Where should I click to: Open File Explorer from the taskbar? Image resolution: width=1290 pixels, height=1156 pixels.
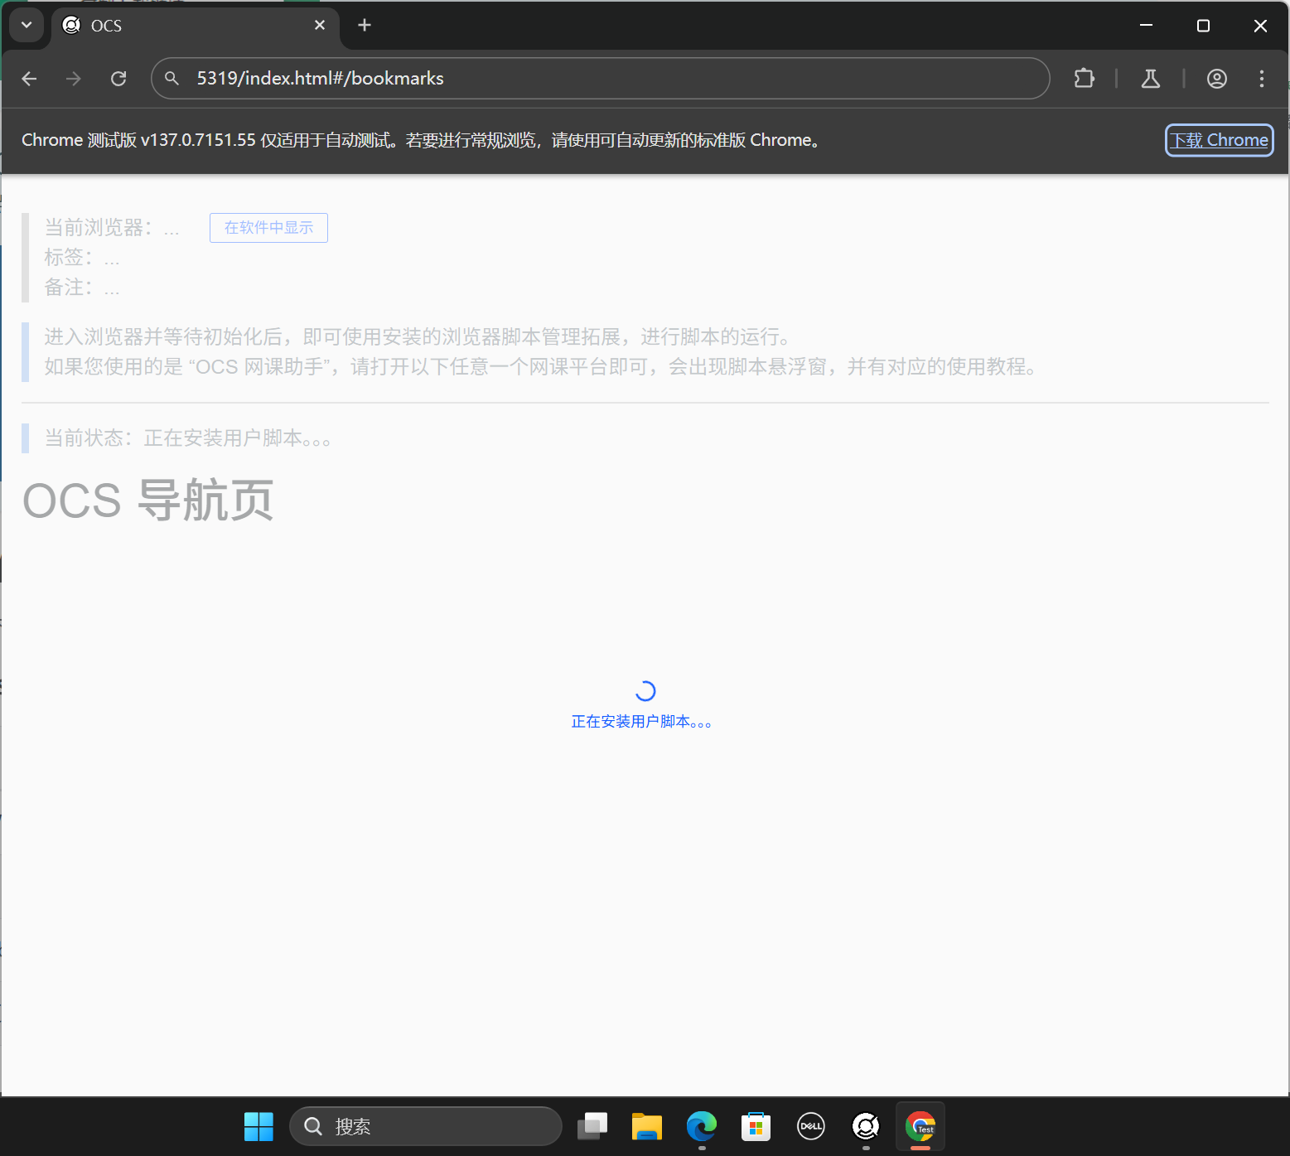click(x=647, y=1127)
